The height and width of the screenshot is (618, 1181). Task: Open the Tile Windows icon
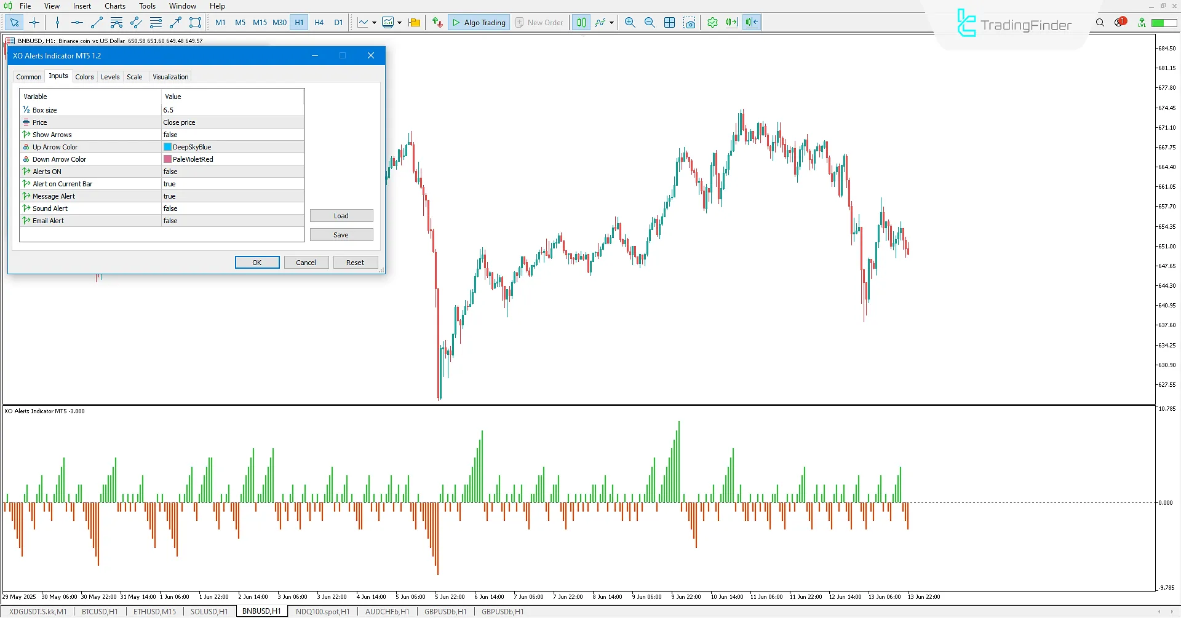(x=669, y=22)
